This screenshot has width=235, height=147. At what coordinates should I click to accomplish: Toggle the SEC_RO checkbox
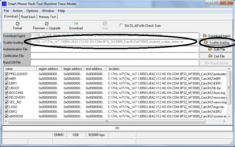pyautogui.click(x=7, y=102)
